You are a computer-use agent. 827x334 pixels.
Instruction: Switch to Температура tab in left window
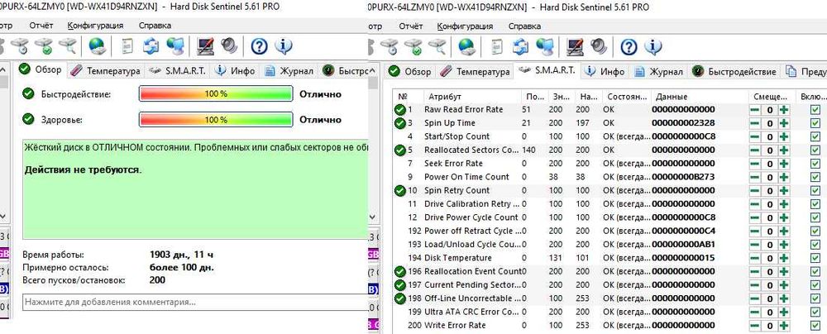[x=106, y=71]
